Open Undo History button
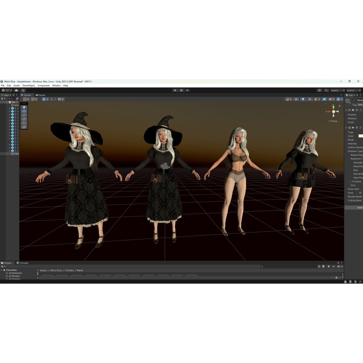Screen dimensions: 363x363 (320, 90)
